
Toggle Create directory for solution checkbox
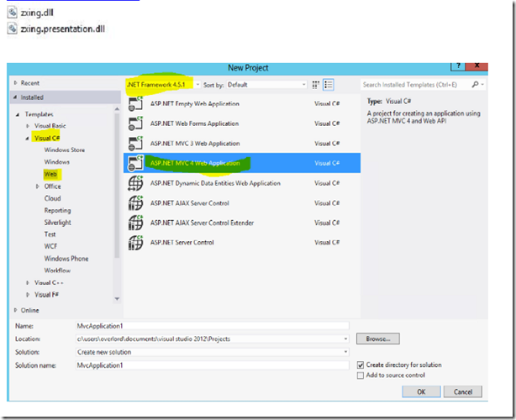tap(361, 365)
